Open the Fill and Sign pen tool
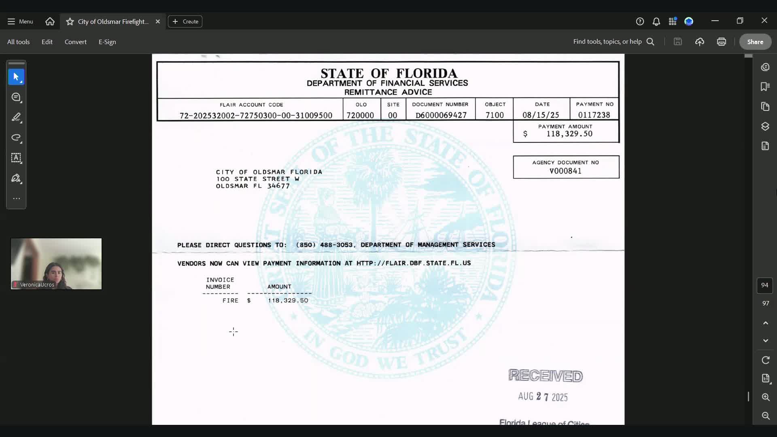 point(16,178)
